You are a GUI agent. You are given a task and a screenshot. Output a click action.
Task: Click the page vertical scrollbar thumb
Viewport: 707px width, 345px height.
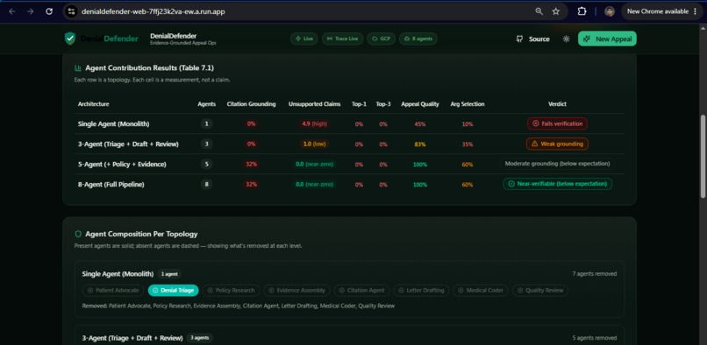(x=703, y=156)
